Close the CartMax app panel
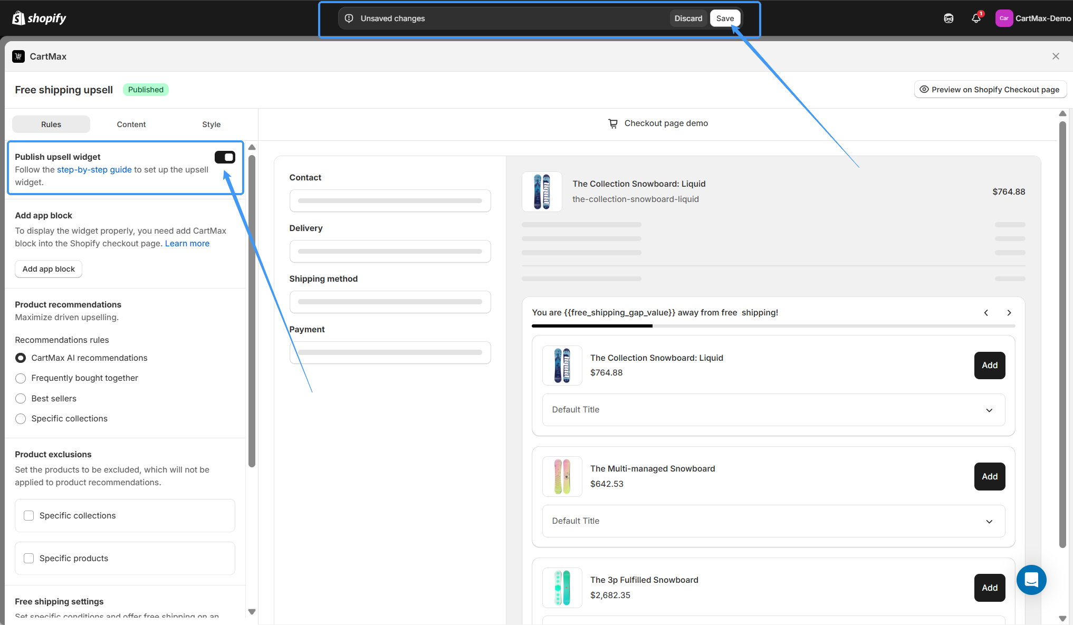Screen dimensions: 1073x625 [x=1056, y=56]
